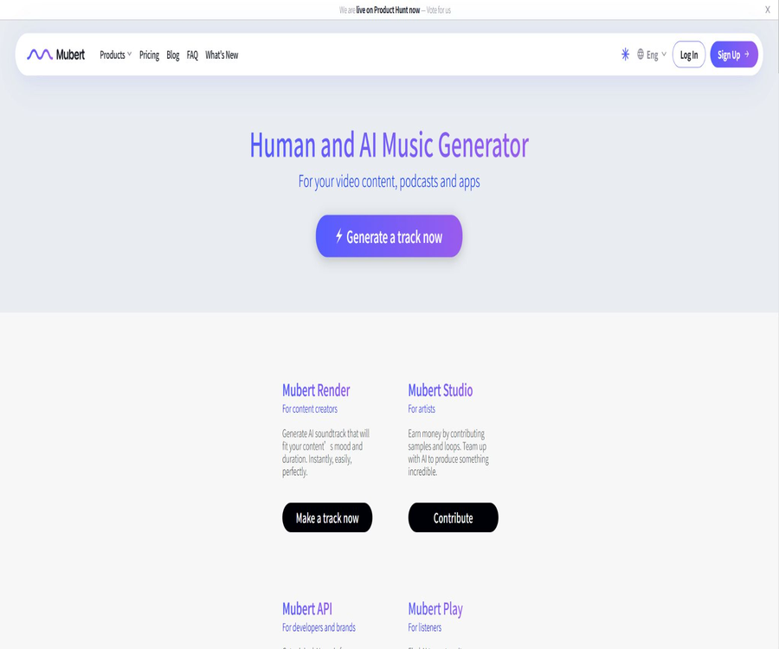Click the 'For artists' subtitle
The width and height of the screenshot is (779, 649).
[x=422, y=409]
